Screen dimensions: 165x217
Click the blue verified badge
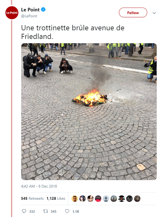pos(43,10)
